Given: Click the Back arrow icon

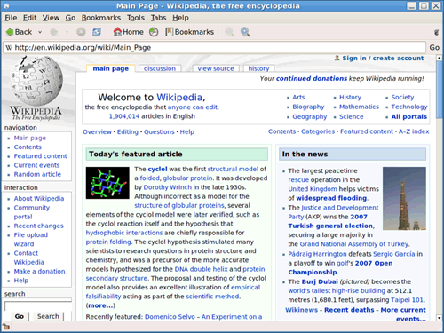Looking at the screenshot, I should [10, 32].
